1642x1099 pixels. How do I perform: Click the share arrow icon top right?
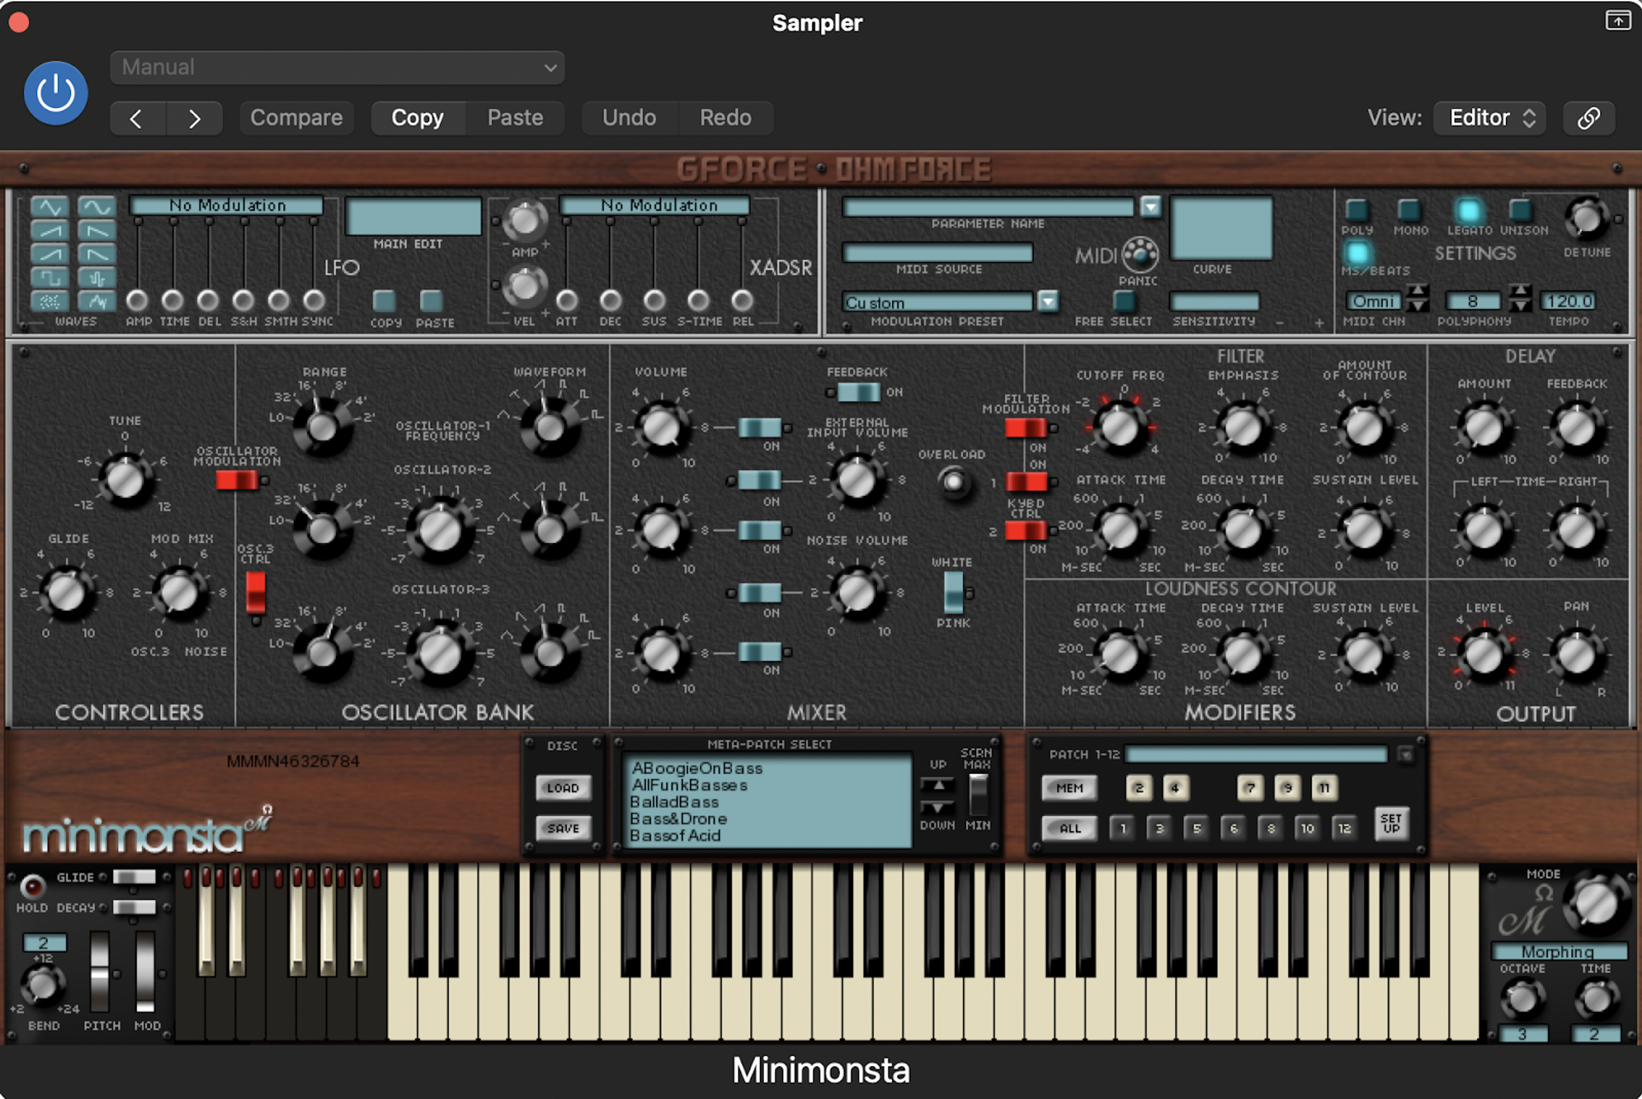[x=1620, y=21]
